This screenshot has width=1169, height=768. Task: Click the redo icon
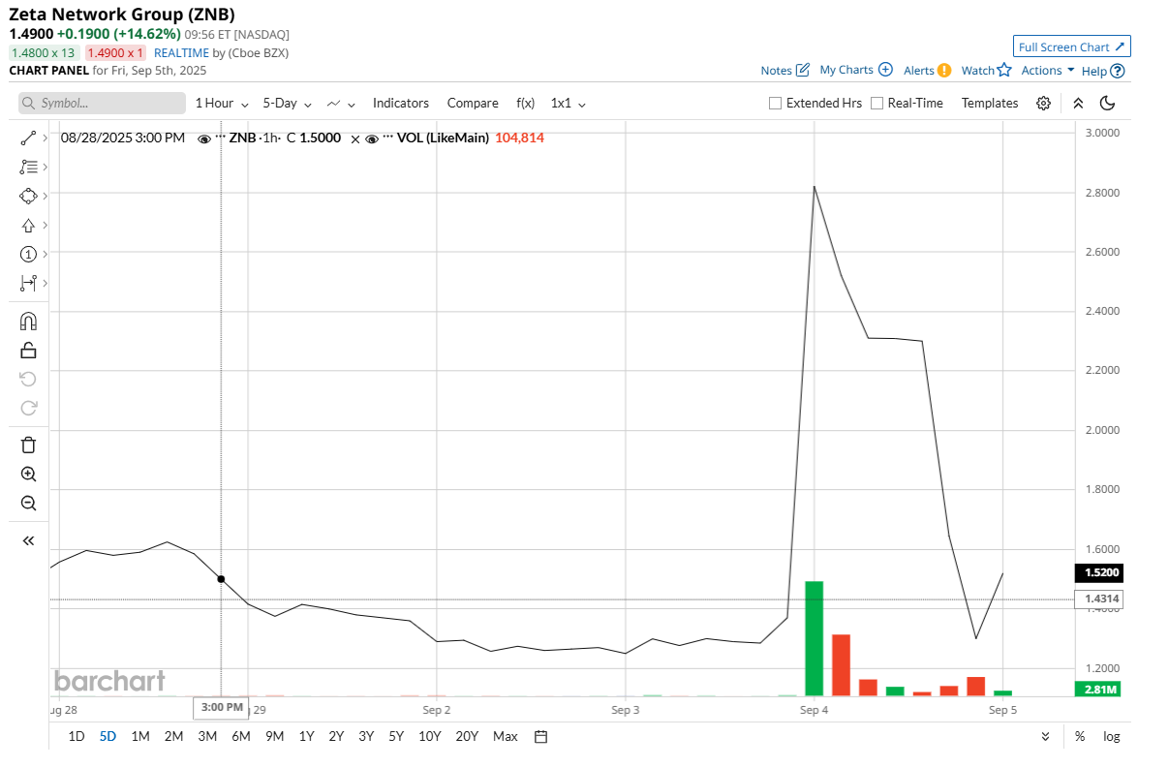pos(28,408)
